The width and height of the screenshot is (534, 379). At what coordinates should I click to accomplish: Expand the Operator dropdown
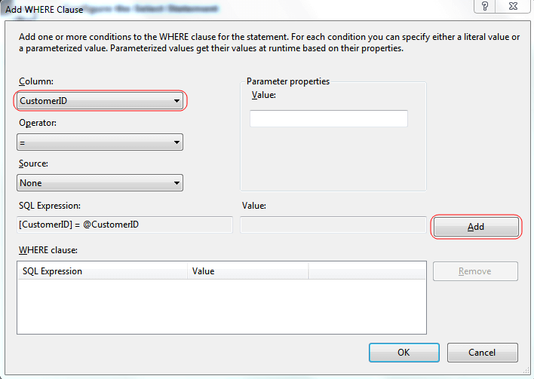click(100, 142)
